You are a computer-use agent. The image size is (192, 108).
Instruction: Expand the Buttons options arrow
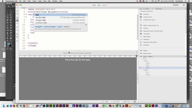coord(143,51)
